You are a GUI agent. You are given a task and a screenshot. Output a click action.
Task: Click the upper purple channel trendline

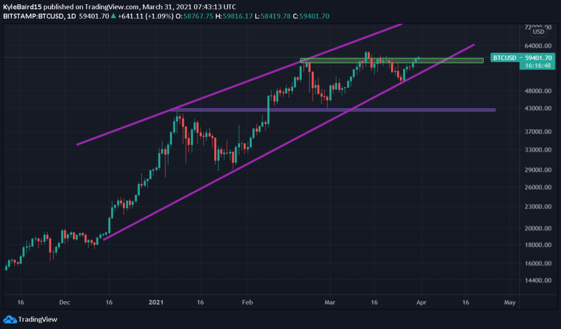click(239, 84)
